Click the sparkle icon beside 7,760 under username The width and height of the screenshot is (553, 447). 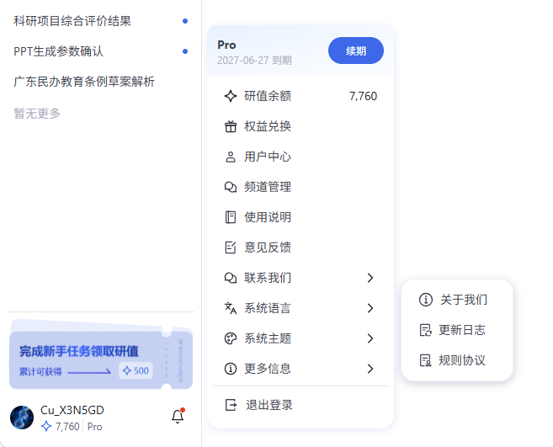46,426
